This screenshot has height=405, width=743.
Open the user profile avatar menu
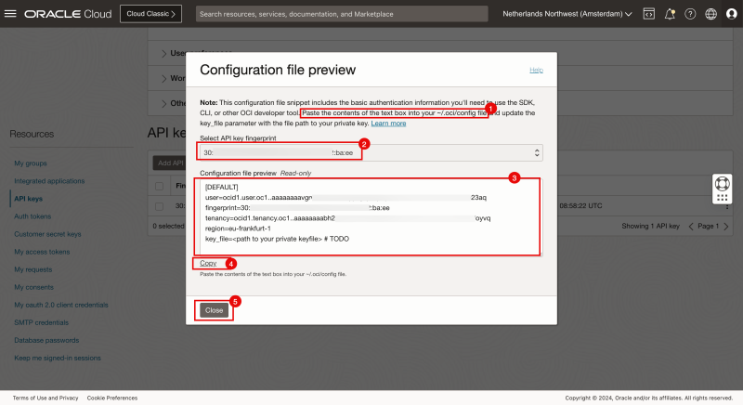point(730,14)
